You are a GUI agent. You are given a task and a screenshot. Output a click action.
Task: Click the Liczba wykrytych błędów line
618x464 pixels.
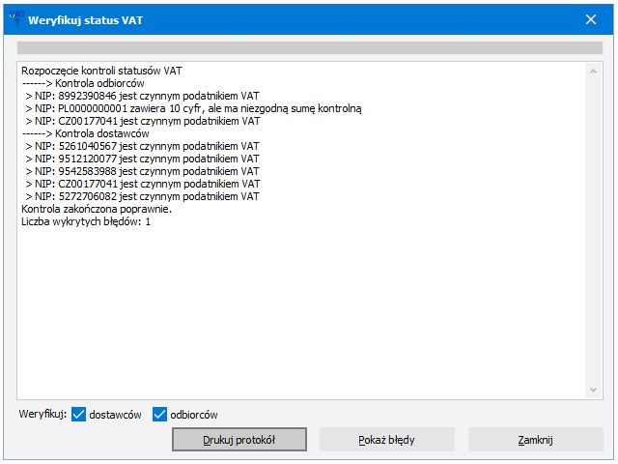pos(86,221)
